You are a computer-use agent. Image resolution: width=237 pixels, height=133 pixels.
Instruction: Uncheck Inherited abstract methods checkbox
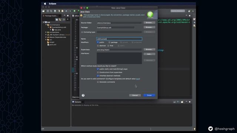pyautogui.click(x=98, y=75)
